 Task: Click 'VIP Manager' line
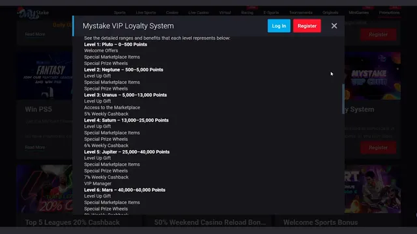98,183
